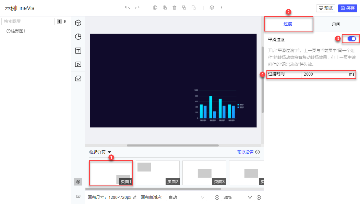Edit canvas size with pencil icon
Screen dimensions: 360x204
click(135, 197)
